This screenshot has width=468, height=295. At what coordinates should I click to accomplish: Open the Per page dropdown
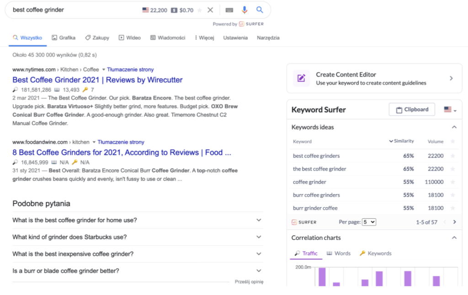point(369,222)
